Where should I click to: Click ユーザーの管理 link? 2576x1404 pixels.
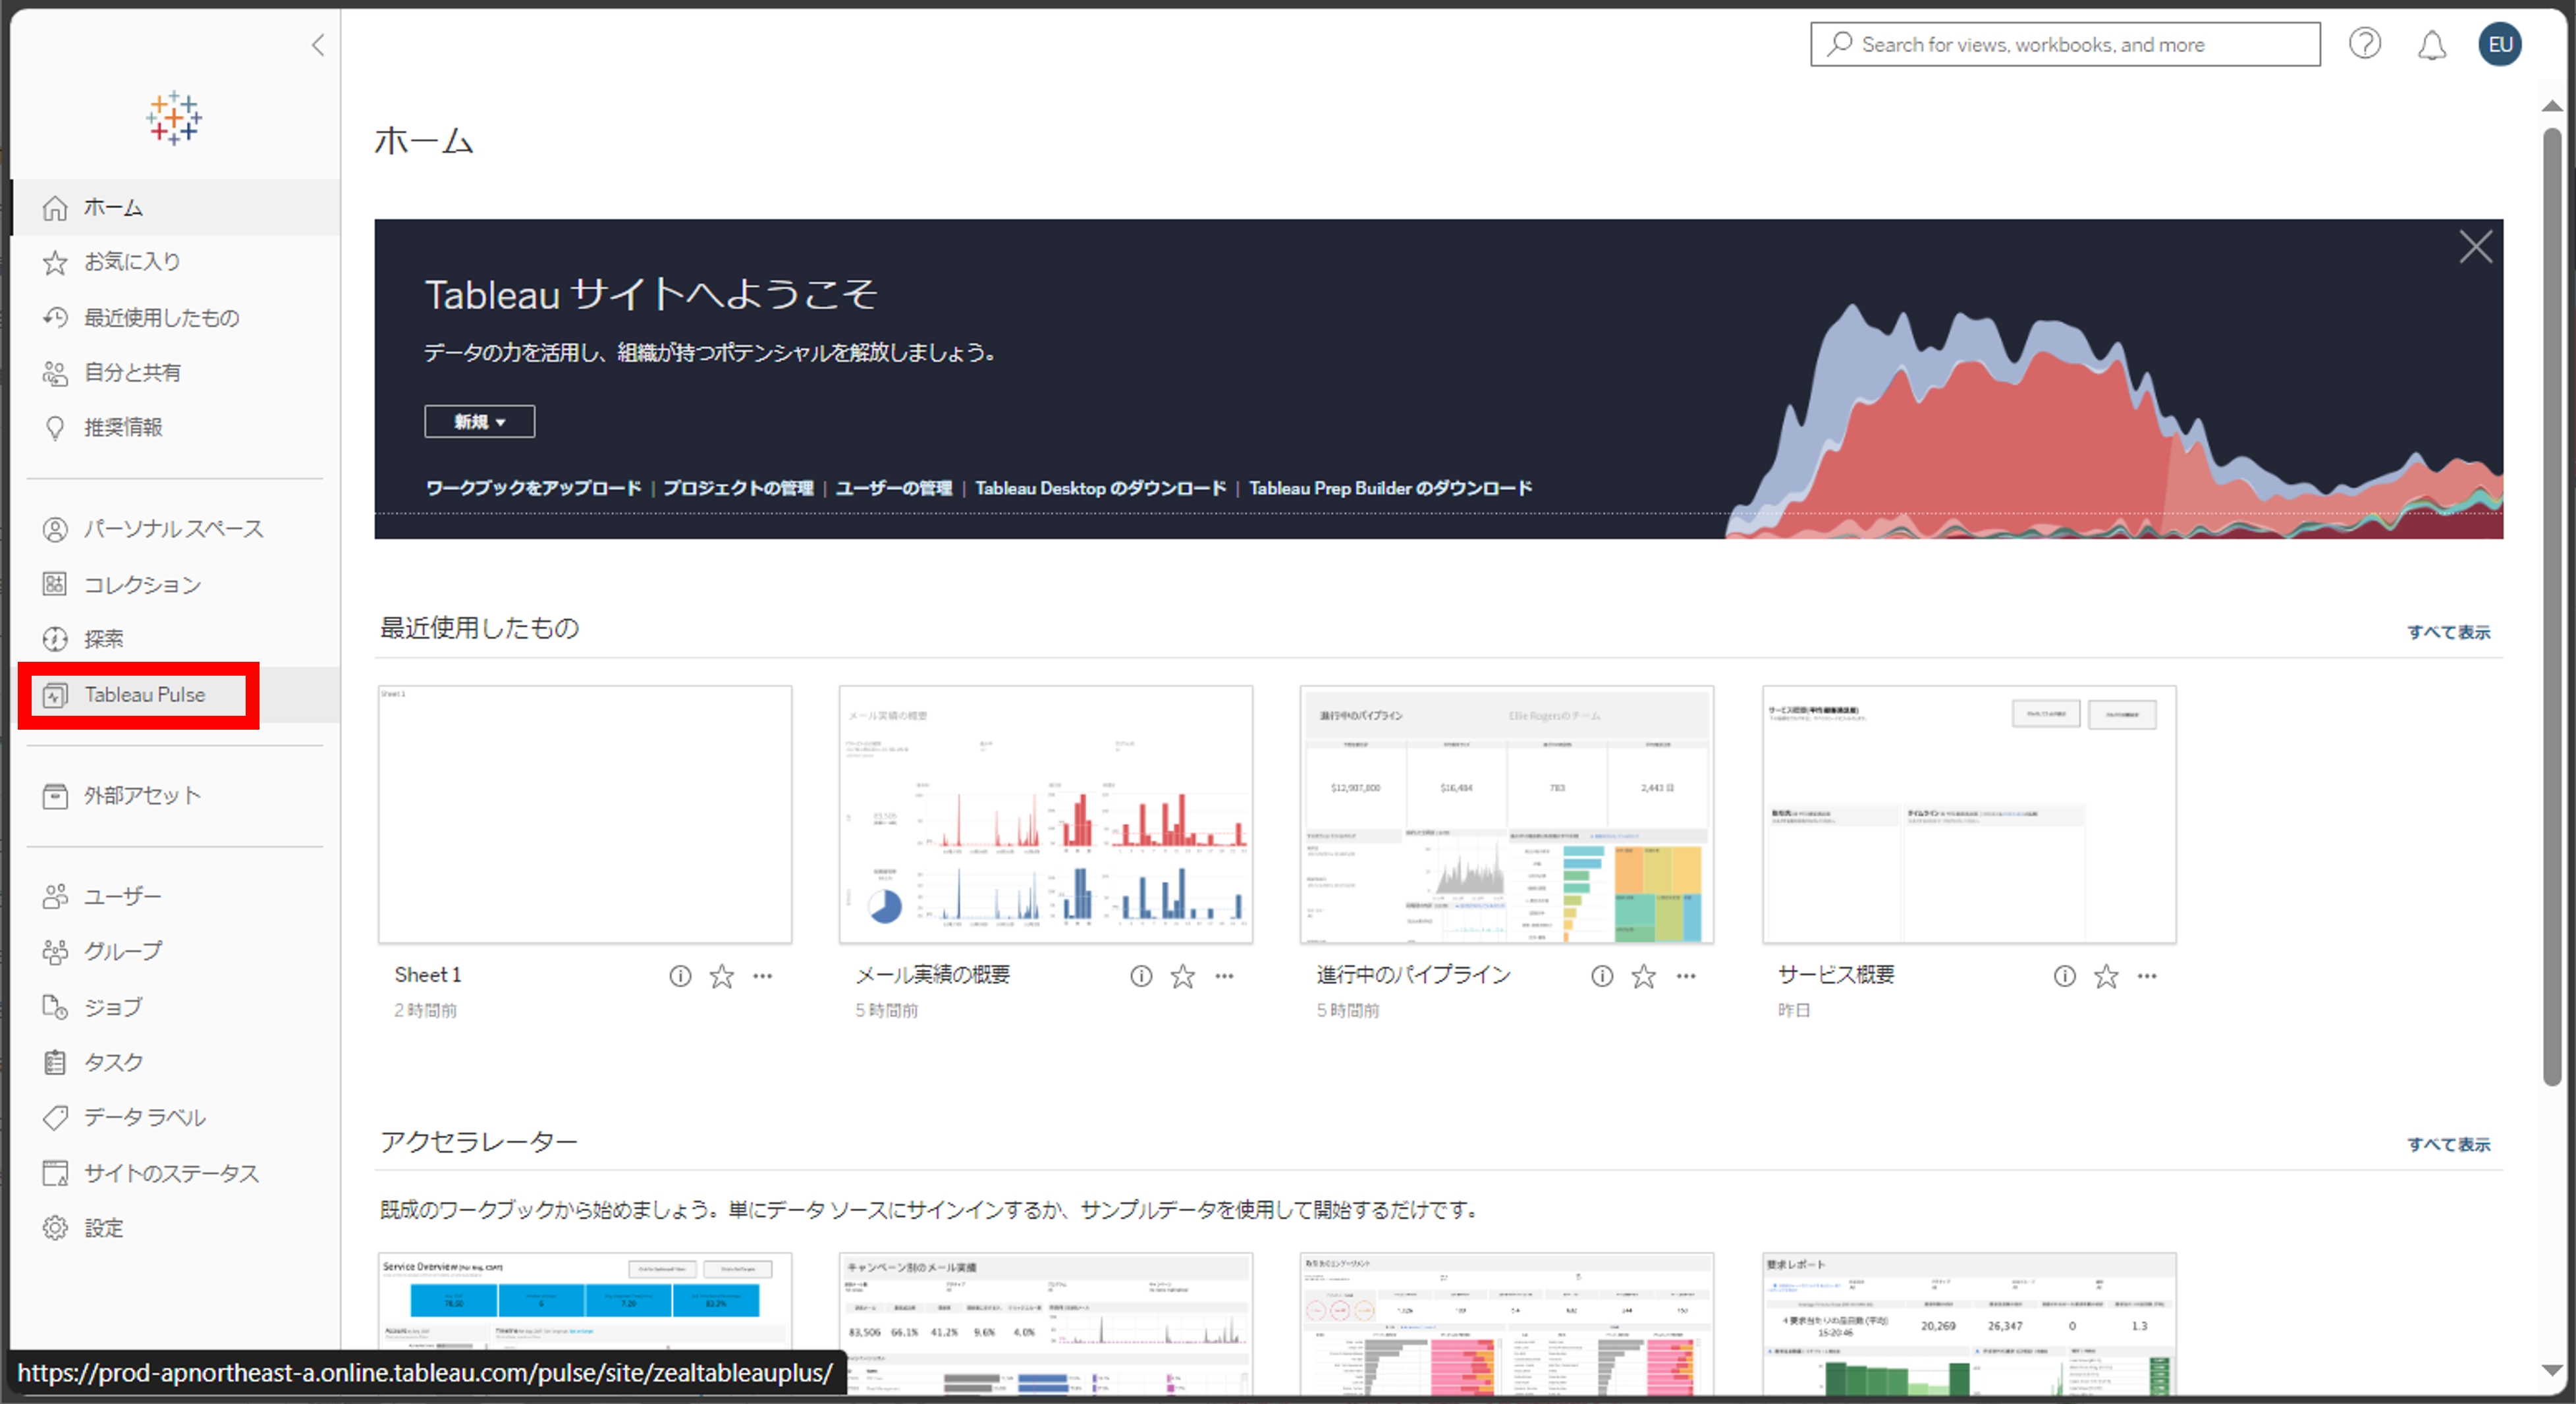pyautogui.click(x=894, y=488)
